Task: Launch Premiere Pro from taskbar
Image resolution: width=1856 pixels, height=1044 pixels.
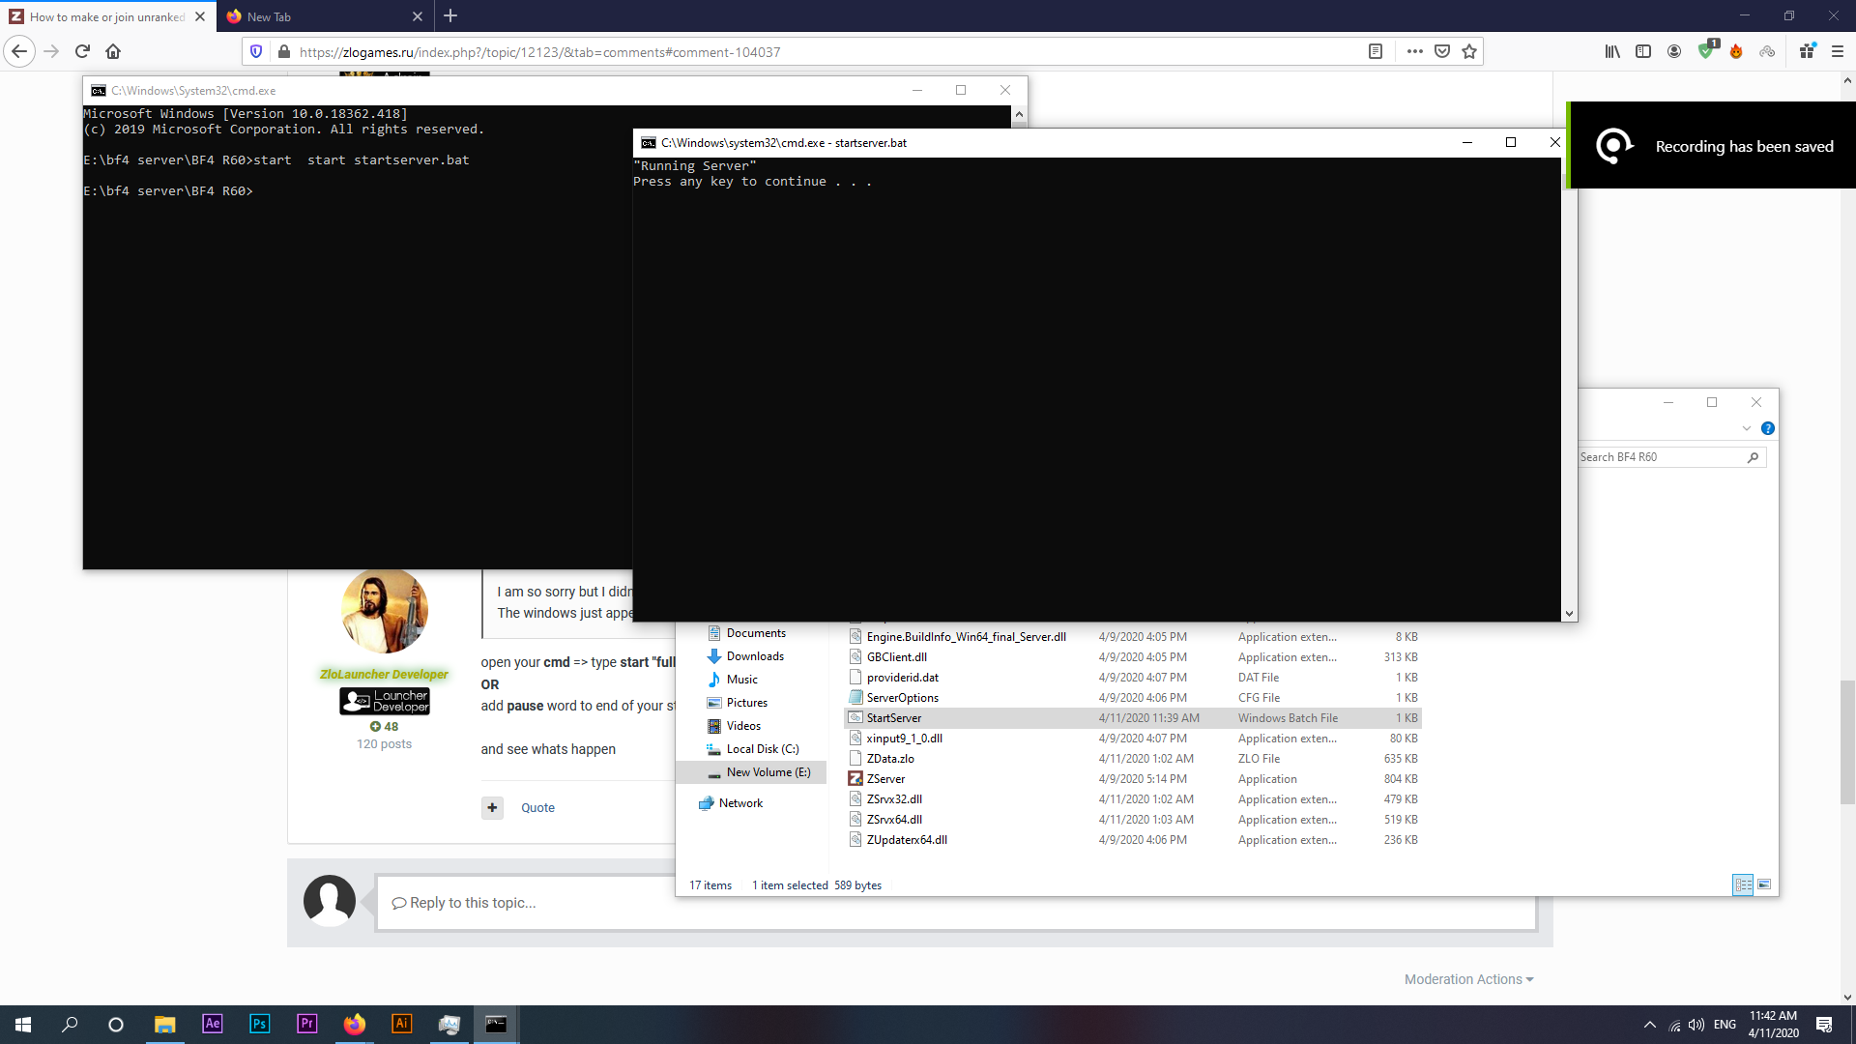Action: (306, 1025)
